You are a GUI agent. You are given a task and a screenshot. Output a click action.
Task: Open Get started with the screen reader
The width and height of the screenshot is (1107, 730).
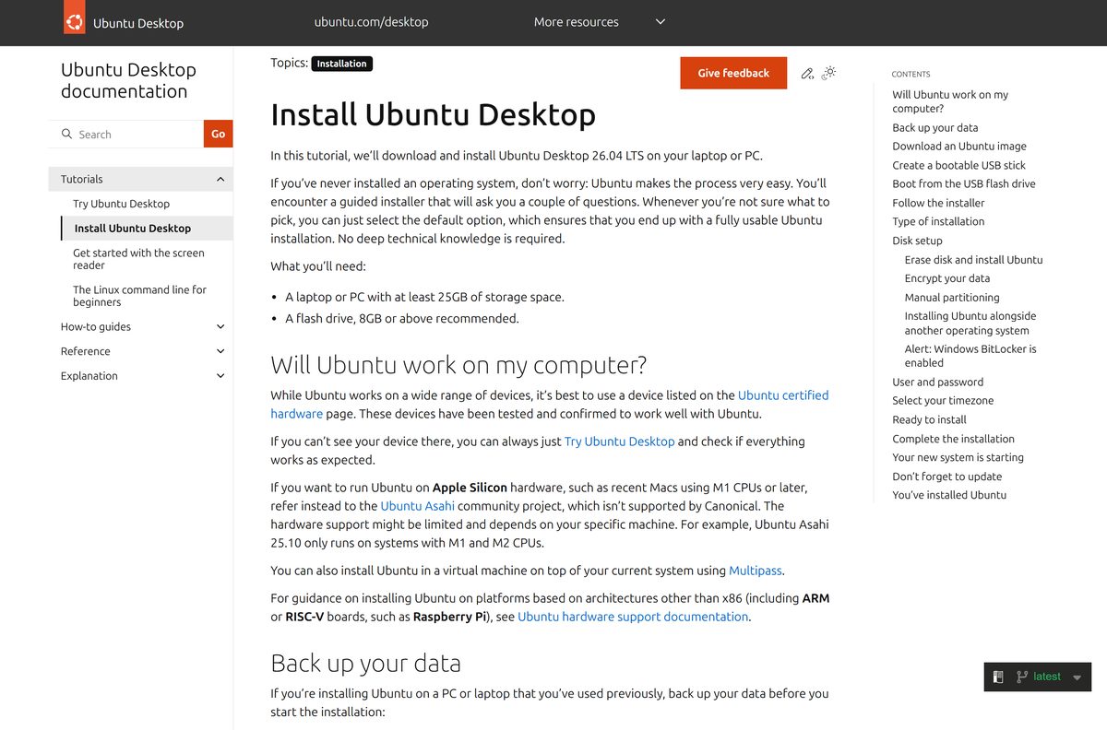click(138, 259)
